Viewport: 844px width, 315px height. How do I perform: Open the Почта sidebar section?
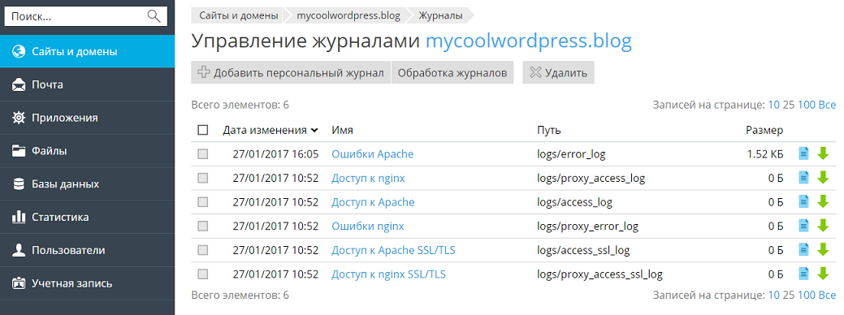tap(87, 85)
